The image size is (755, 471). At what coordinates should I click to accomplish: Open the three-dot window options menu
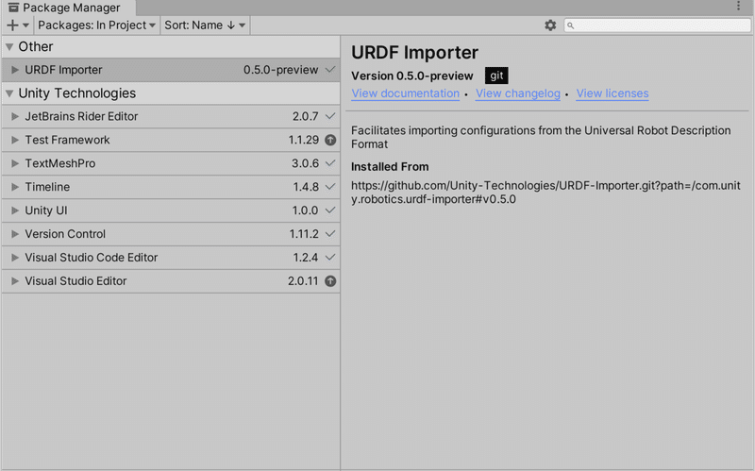[738, 6]
